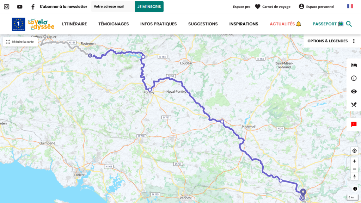This screenshot has width=361, height=203.
Task: Show accommodations with the bed icon
Action: coord(354,65)
